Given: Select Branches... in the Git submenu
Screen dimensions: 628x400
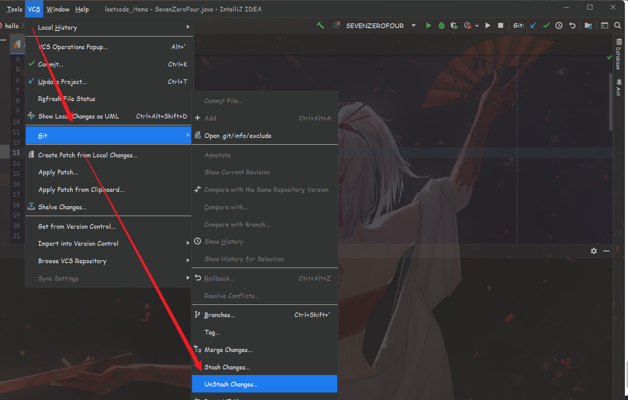Looking at the screenshot, I should [x=265, y=315].
